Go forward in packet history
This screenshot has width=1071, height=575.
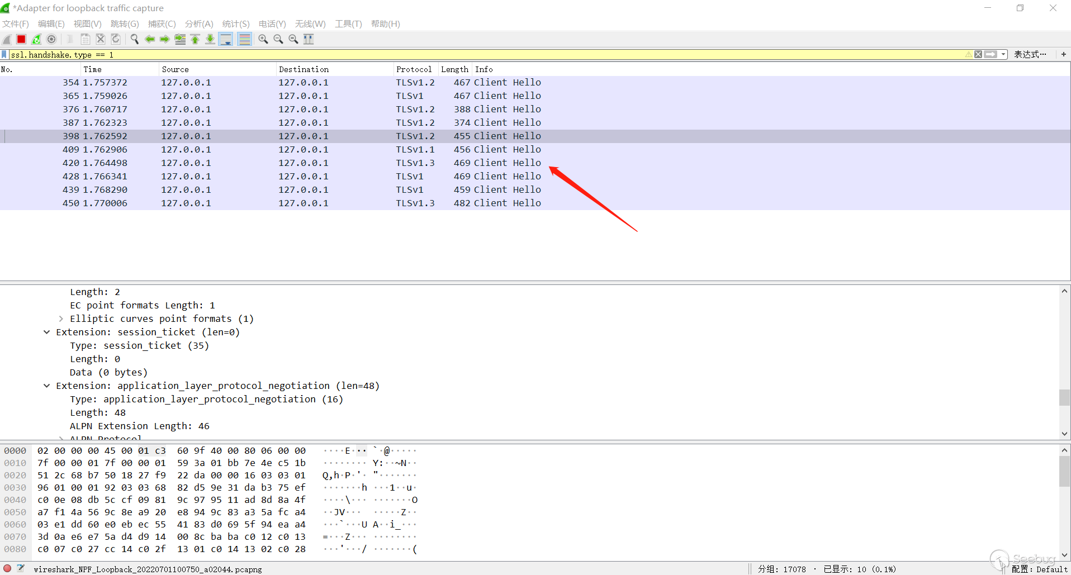tap(165, 39)
